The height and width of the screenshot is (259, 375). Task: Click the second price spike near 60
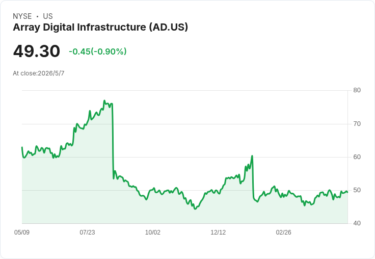252,156
